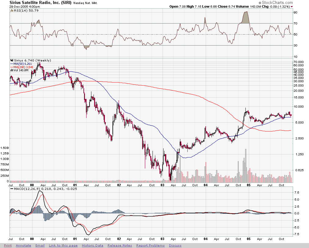The width and height of the screenshot is (309, 248).
Task: Click the 'Low 6.66' header value
Action: tap(209, 6)
